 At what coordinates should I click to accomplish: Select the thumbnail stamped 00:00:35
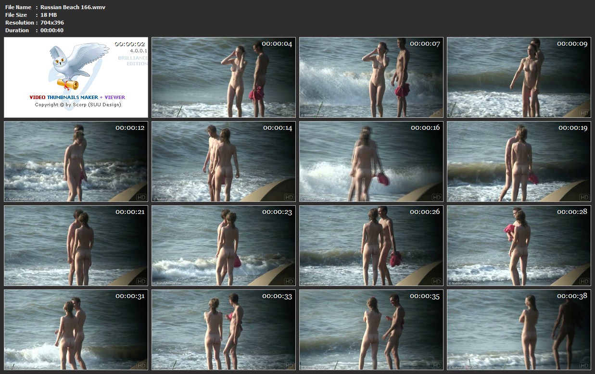point(371,329)
